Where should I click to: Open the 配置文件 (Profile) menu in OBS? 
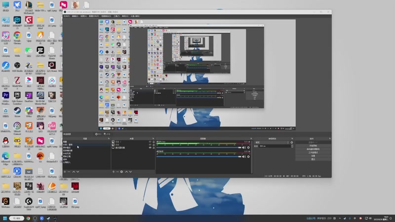pyautogui.click(x=94, y=16)
